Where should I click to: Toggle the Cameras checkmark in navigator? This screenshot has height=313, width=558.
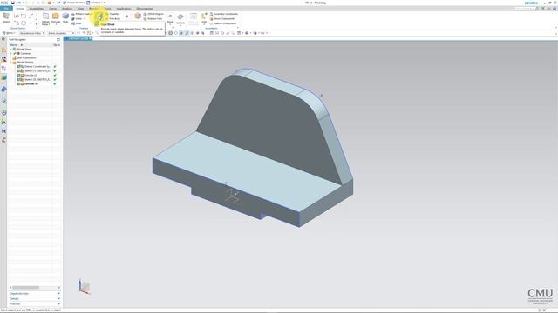coord(15,53)
